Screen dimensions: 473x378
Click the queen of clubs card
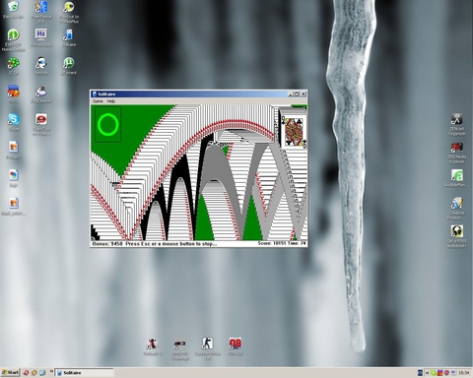(x=294, y=131)
